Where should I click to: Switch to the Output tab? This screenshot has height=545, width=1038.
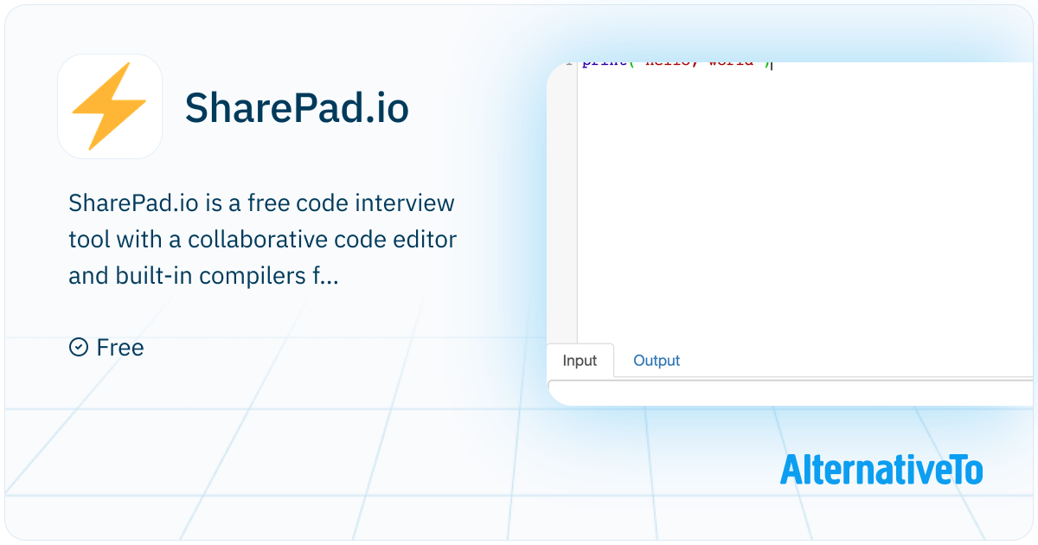point(657,361)
